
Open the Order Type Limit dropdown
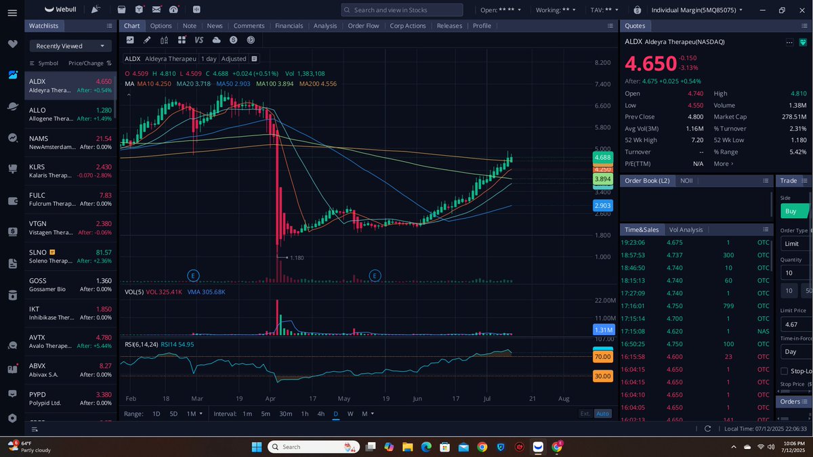pyautogui.click(x=795, y=244)
